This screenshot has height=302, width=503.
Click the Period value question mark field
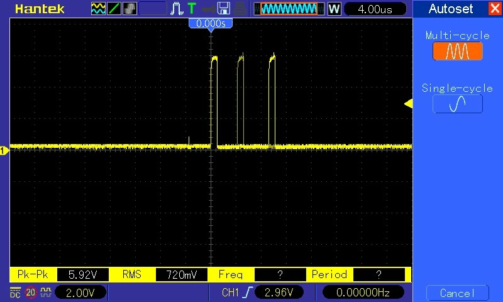(379, 275)
